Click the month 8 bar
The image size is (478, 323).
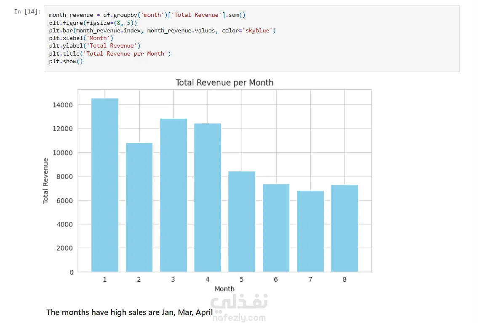[x=344, y=228]
